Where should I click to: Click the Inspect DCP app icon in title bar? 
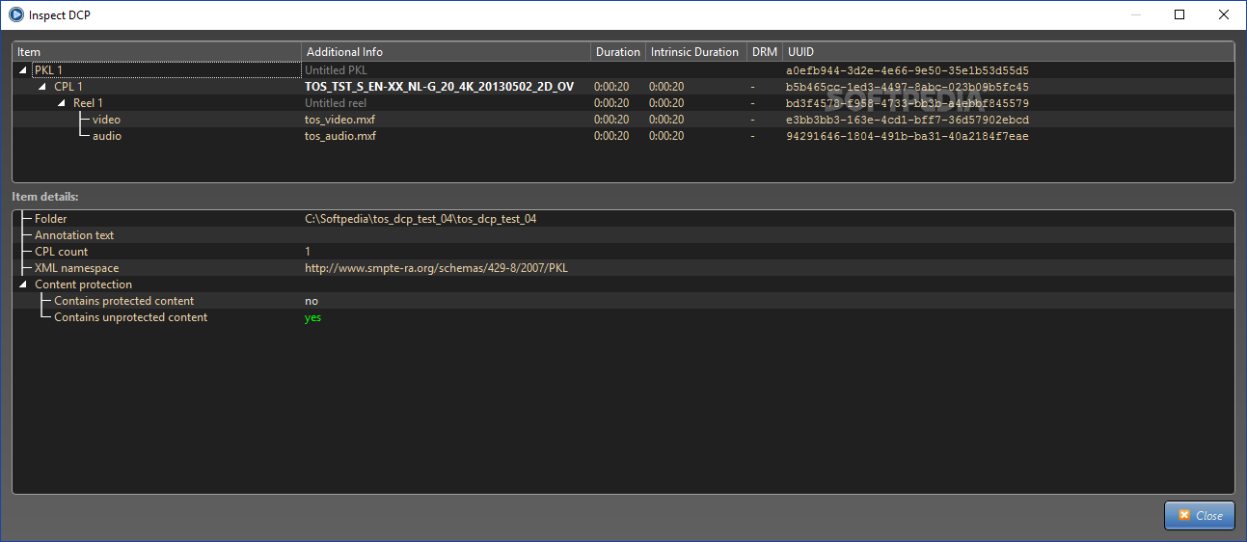point(16,14)
